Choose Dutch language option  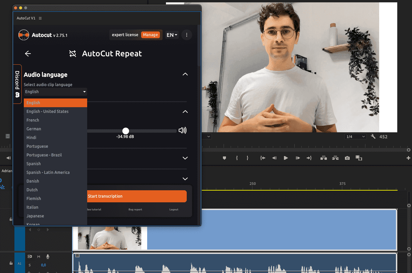point(55,190)
